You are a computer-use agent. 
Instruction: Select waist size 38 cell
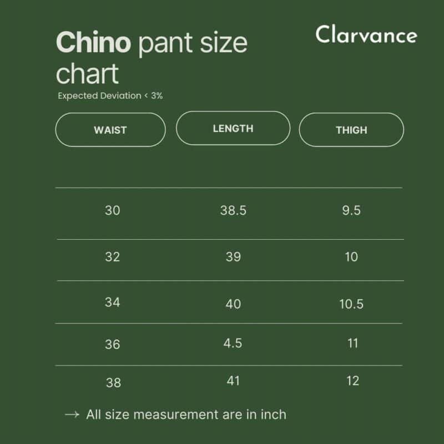click(113, 382)
